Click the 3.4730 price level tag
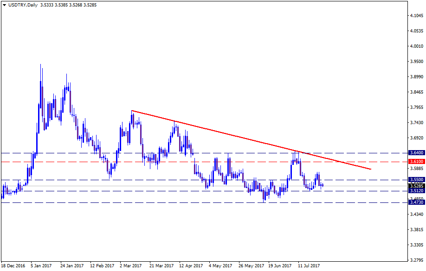This screenshot has height=271, width=426. 416,202
